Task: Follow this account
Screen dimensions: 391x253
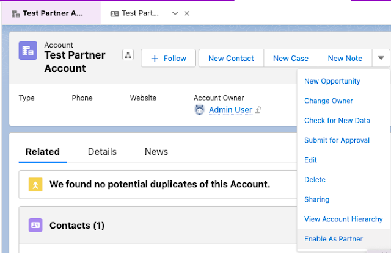Action: coord(169,58)
